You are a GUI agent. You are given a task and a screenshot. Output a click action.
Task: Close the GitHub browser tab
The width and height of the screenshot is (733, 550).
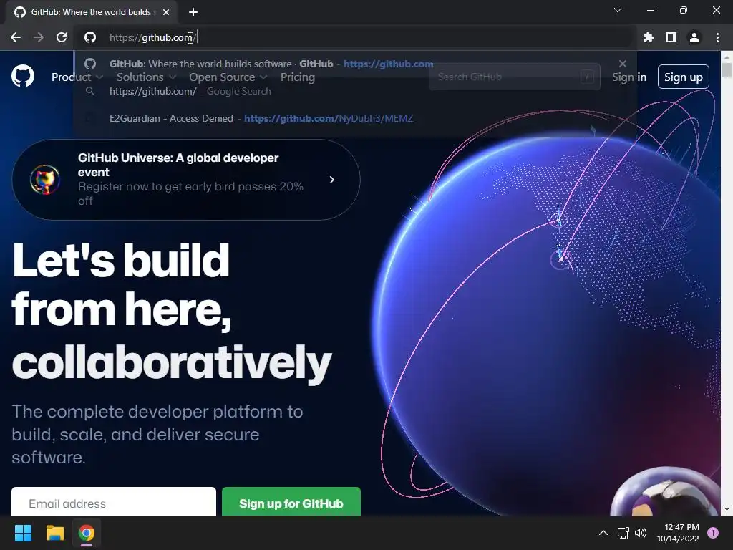point(166,12)
